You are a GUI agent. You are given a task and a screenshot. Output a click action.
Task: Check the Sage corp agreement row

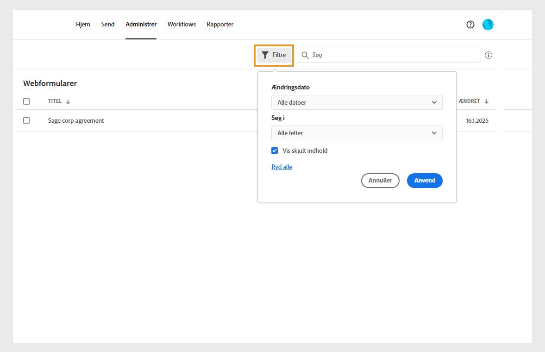point(26,120)
